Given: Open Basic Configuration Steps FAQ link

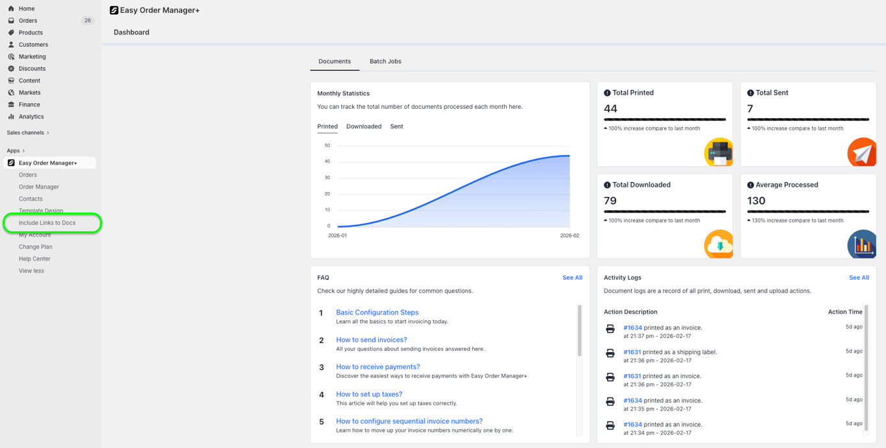Looking at the screenshot, I should (377, 312).
